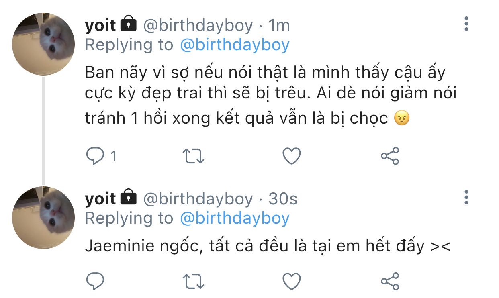499x298 pixels.
Task: Open @birthdayboy reply link in first tweet
Action: [x=235, y=45]
